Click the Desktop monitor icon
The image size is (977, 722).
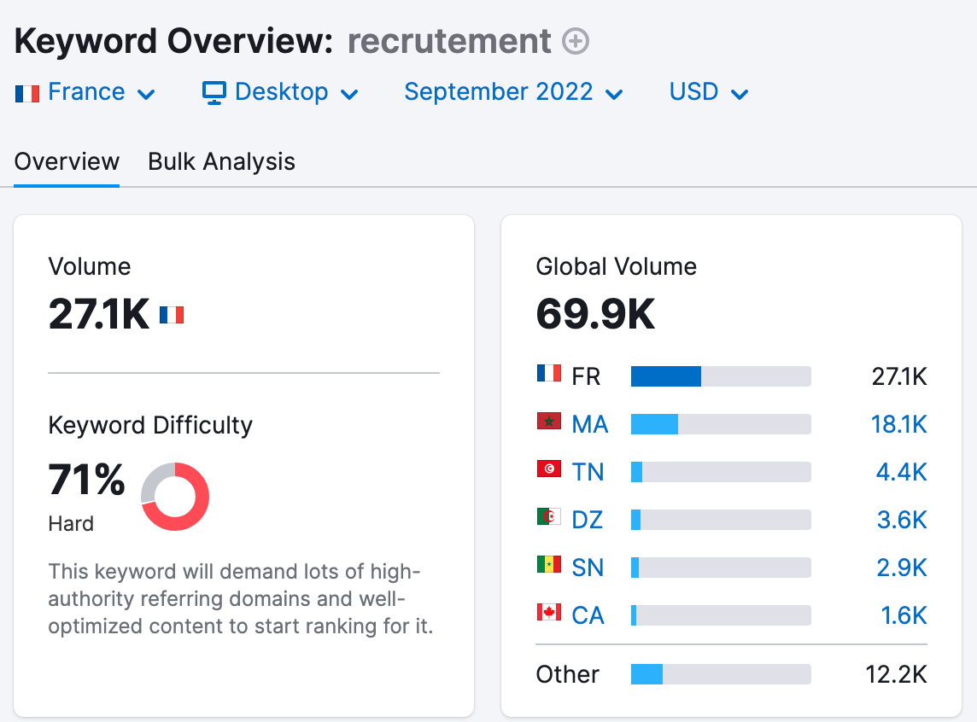pos(214,91)
